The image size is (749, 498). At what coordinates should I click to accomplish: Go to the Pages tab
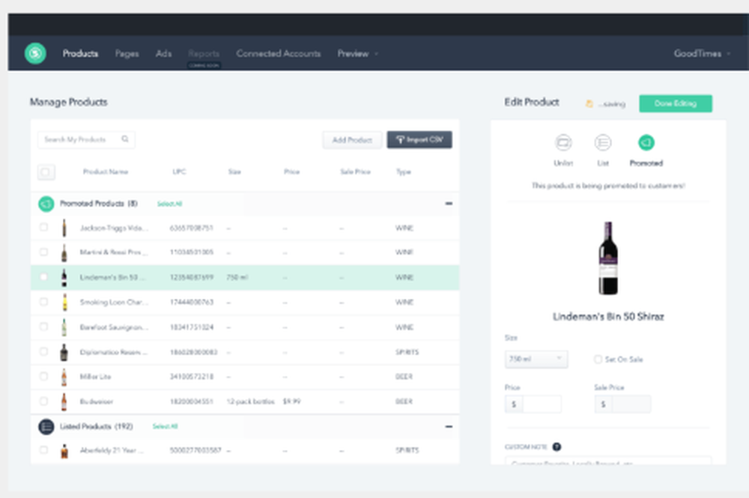(x=127, y=53)
